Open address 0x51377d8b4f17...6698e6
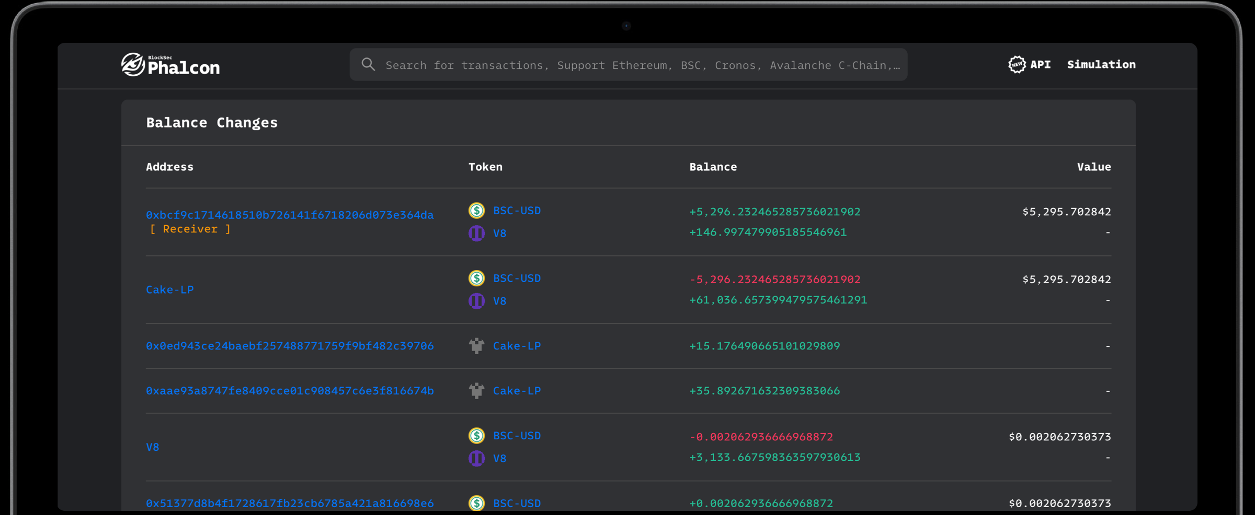 click(290, 503)
